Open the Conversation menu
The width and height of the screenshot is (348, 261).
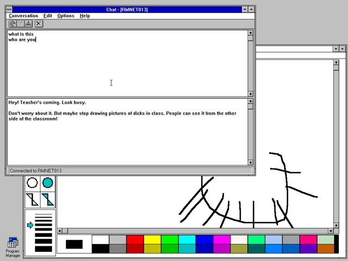[23, 16]
